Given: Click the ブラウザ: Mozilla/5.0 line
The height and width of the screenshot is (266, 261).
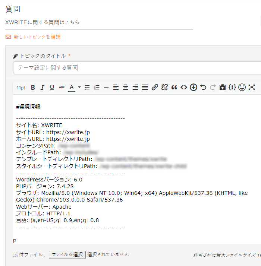Looking at the screenshot, I should click(x=132, y=196).
